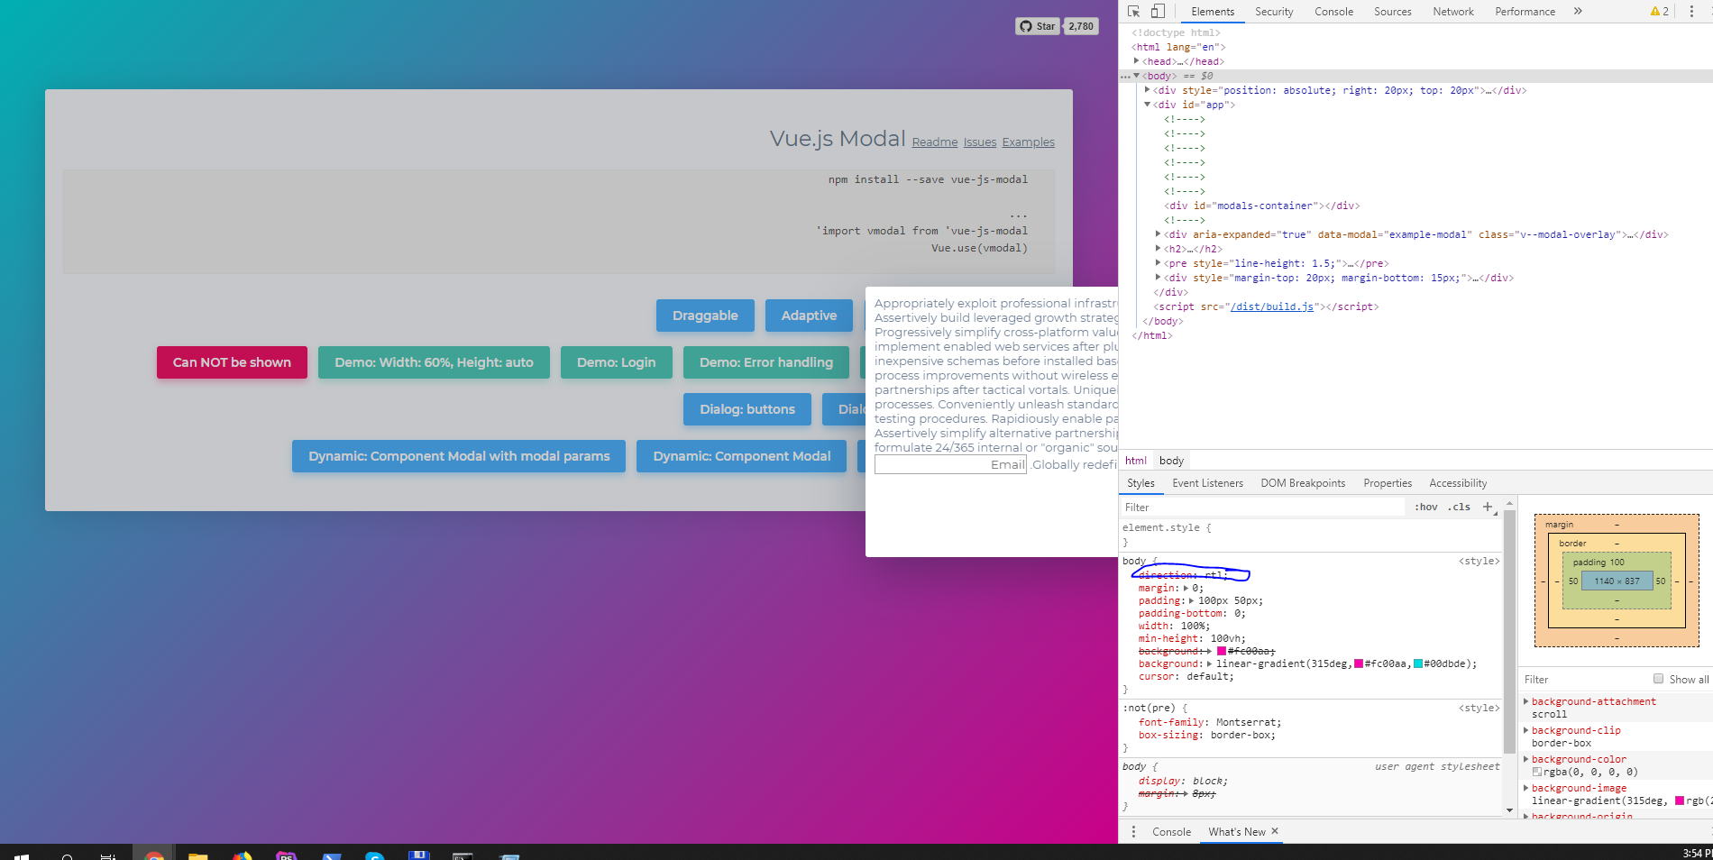Viewport: 1713px width, 860px height.
Task: Expand the pre line-height element node
Action: pos(1158,263)
